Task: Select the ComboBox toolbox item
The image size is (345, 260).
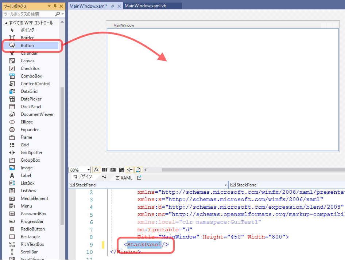Action: [31, 76]
